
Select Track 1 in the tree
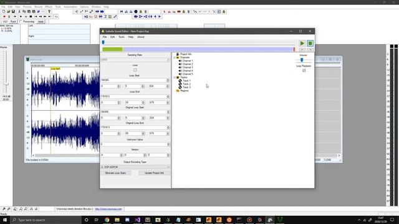[x=186, y=81]
